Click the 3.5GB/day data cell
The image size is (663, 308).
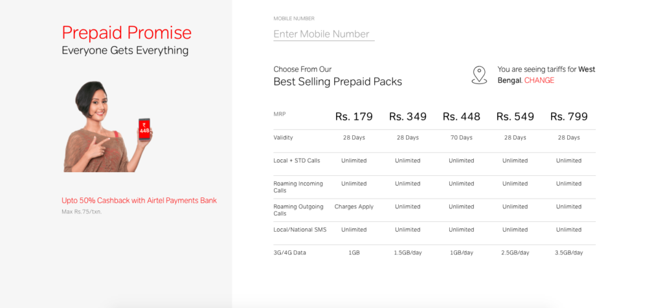point(569,252)
